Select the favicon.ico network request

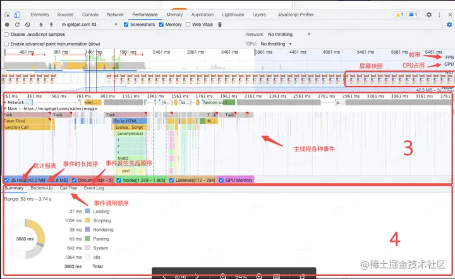click(x=218, y=102)
